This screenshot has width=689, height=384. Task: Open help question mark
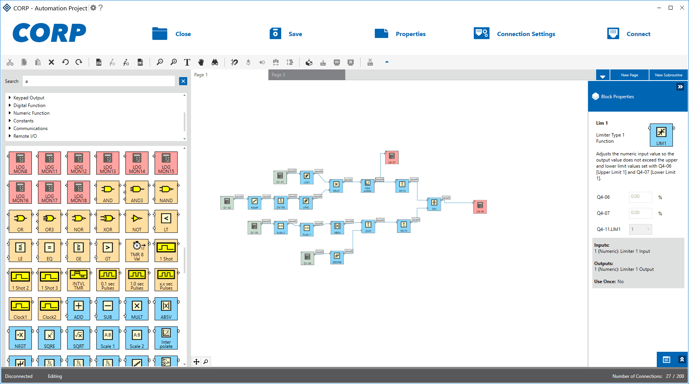coord(101,8)
